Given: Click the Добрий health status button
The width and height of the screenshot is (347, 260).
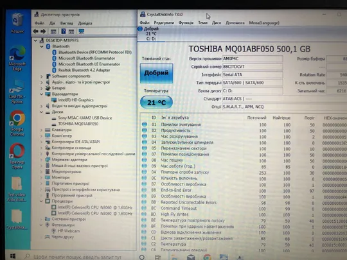Looking at the screenshot, I should pyautogui.click(x=156, y=73).
